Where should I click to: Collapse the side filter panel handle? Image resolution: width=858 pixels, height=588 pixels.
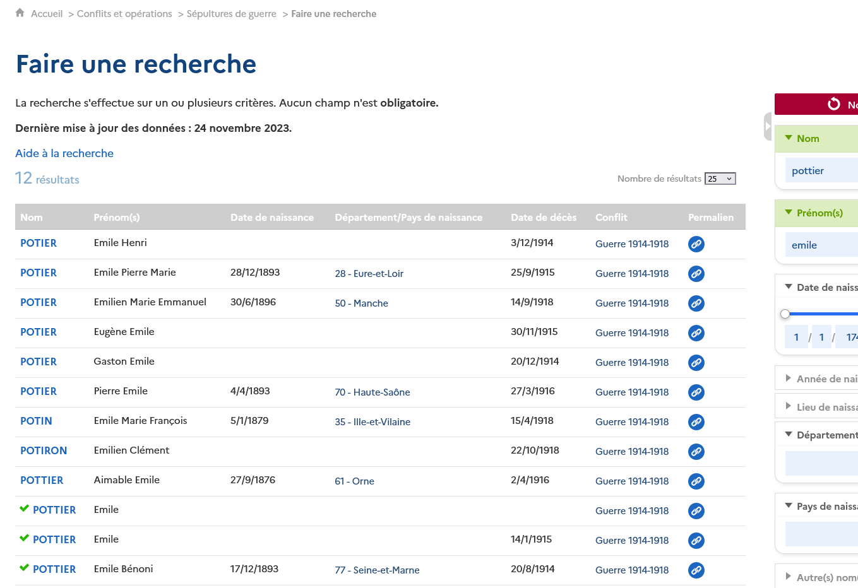pos(768,126)
